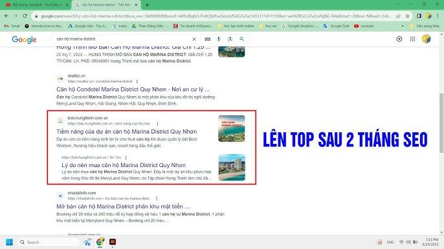The height and width of the screenshot is (249, 444).
Task: Open the 'Introduction to the' bookmark
Action: point(43,26)
